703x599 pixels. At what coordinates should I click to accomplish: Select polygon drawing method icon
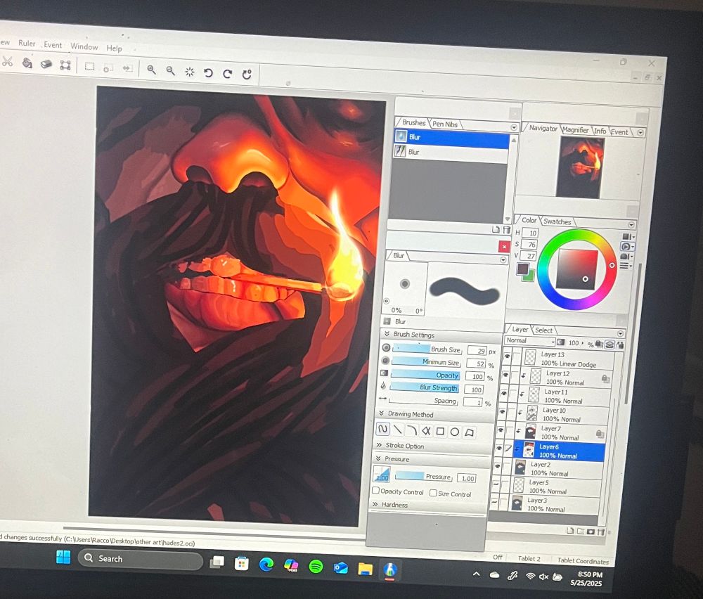pos(470,432)
